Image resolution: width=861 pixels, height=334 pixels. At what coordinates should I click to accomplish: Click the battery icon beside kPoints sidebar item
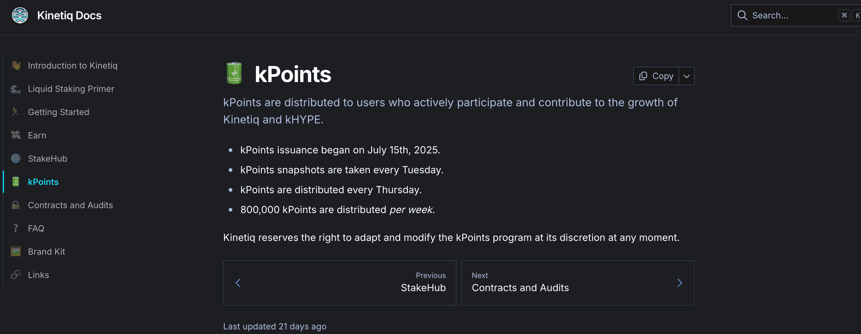click(x=16, y=182)
